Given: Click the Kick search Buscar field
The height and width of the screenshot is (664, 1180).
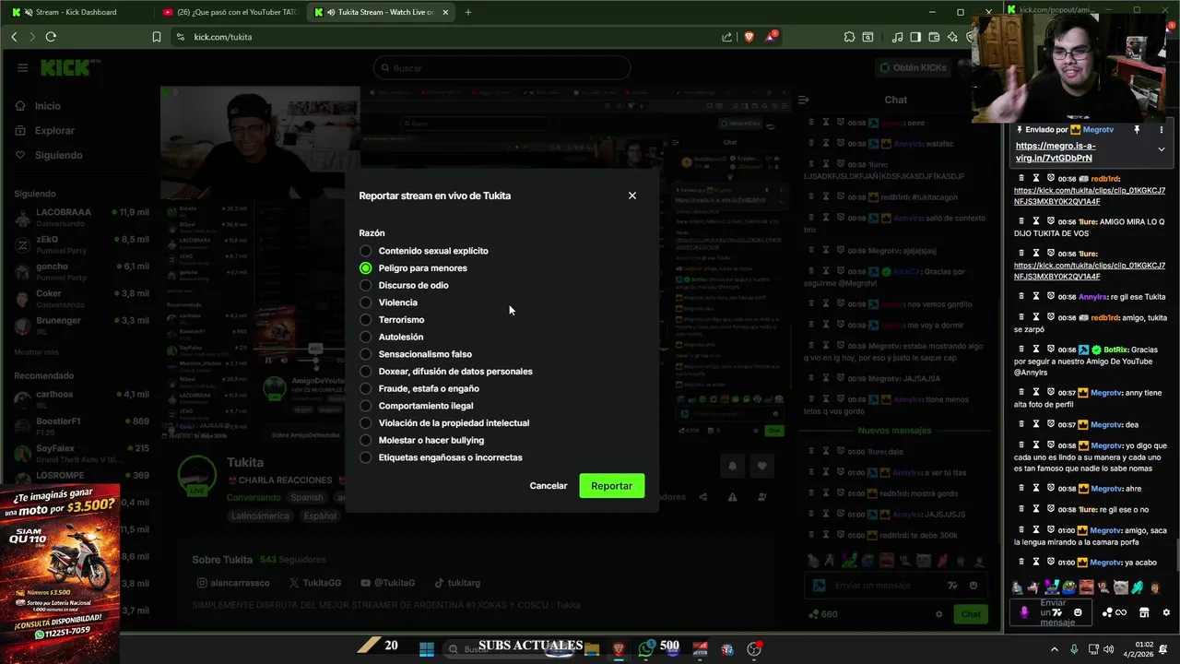Looking at the screenshot, I should (502, 67).
